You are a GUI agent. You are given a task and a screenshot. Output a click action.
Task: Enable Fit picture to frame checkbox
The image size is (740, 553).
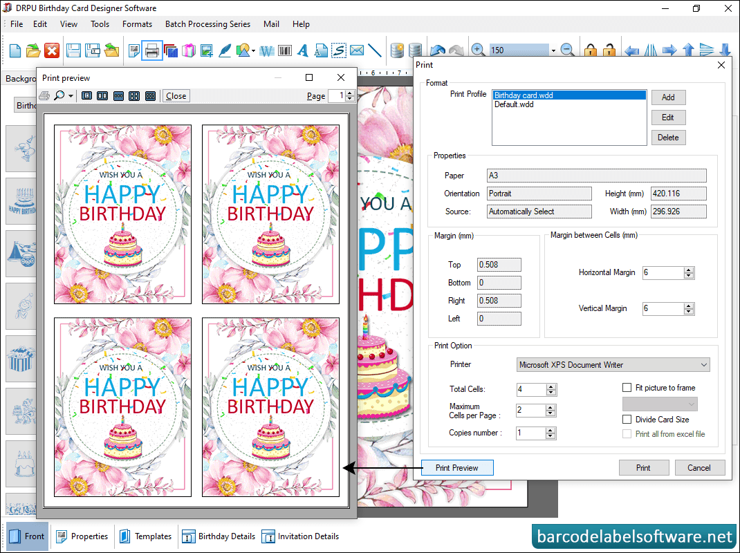[627, 387]
